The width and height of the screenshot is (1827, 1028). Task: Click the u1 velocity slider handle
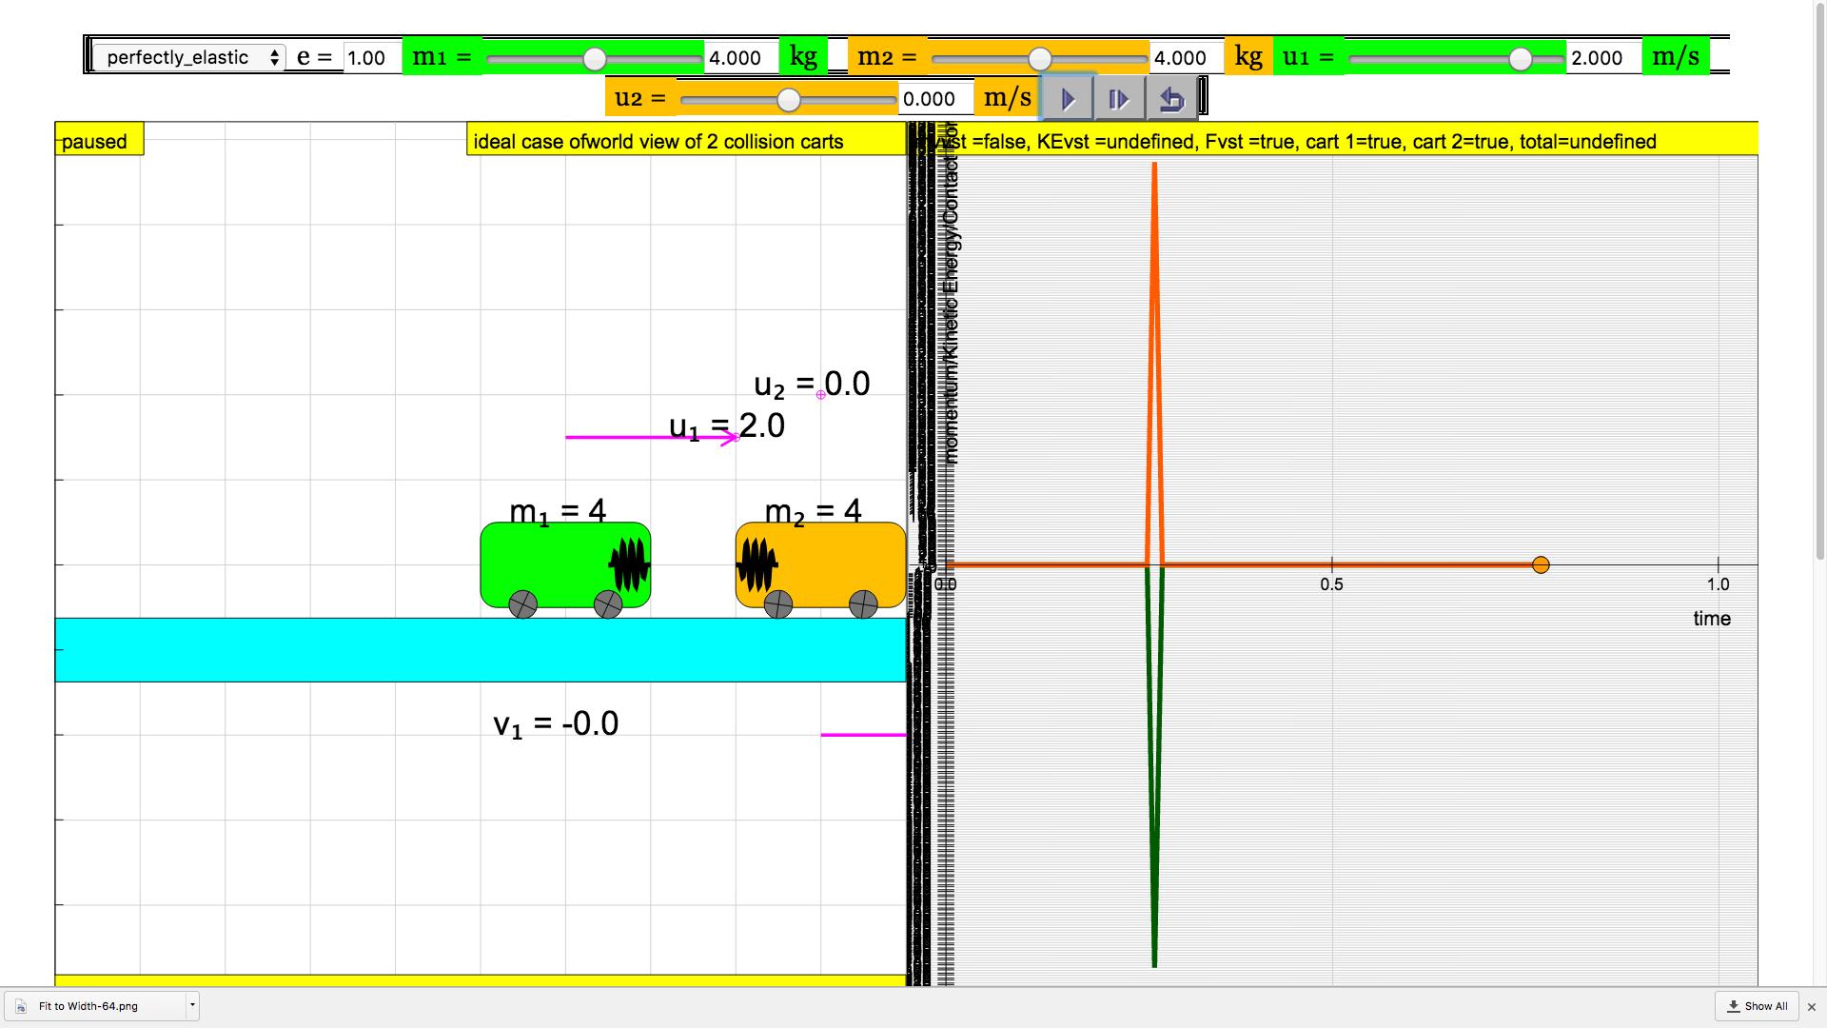coord(1521,59)
